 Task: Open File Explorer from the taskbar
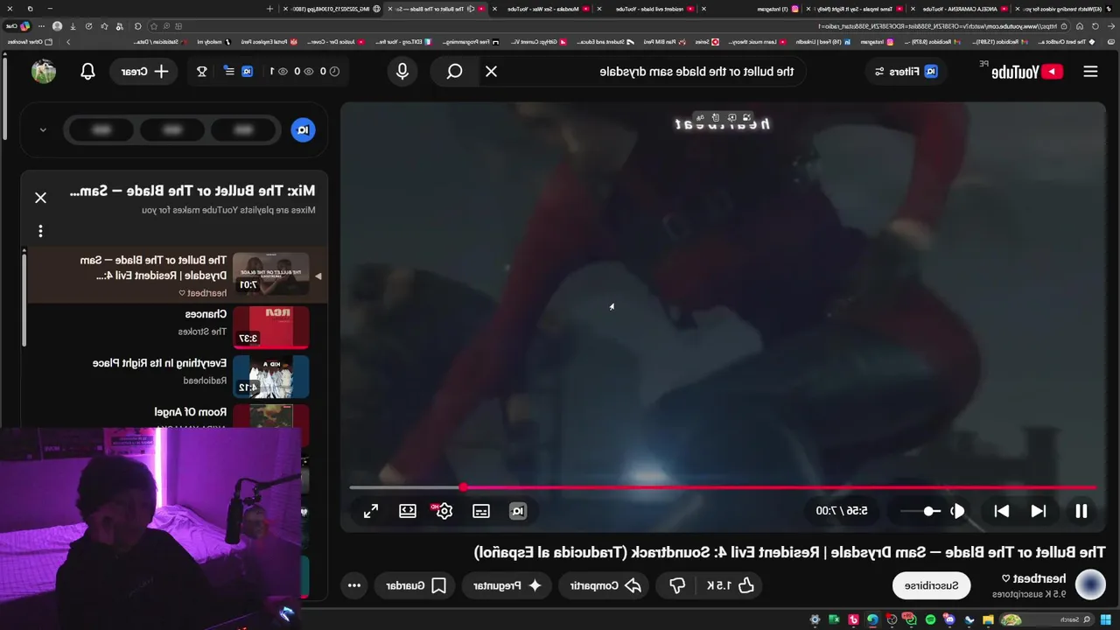pyautogui.click(x=988, y=619)
